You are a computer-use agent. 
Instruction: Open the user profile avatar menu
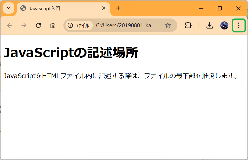click(x=224, y=25)
